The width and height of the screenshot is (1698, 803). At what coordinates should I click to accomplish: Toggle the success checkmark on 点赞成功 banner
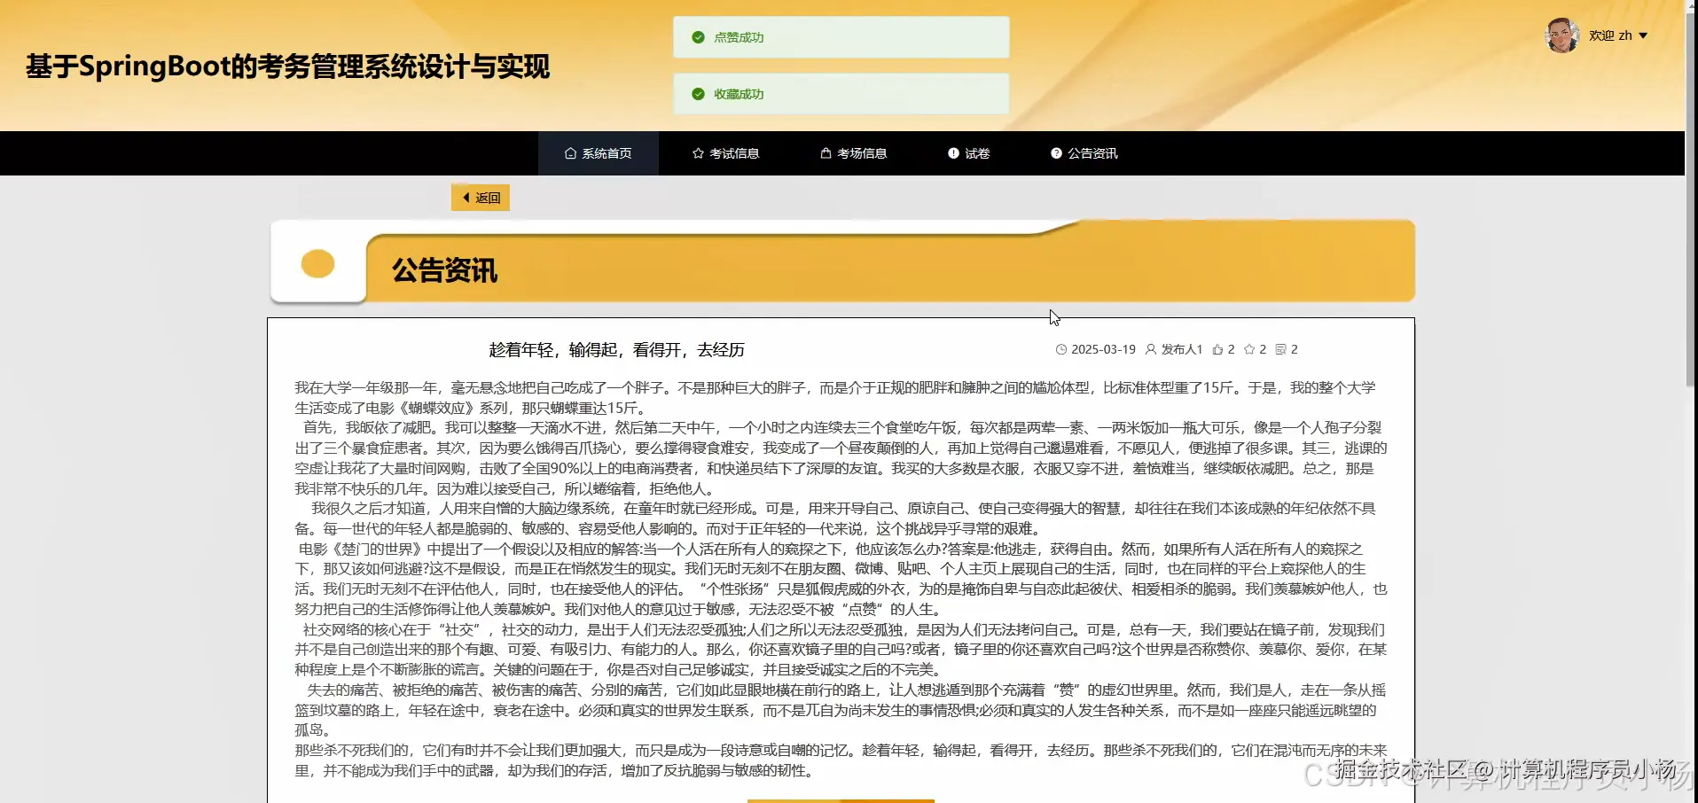tap(697, 37)
